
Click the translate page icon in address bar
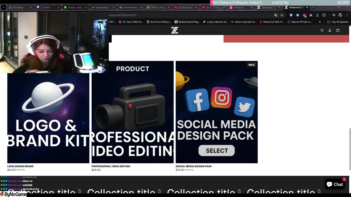pos(276,15)
